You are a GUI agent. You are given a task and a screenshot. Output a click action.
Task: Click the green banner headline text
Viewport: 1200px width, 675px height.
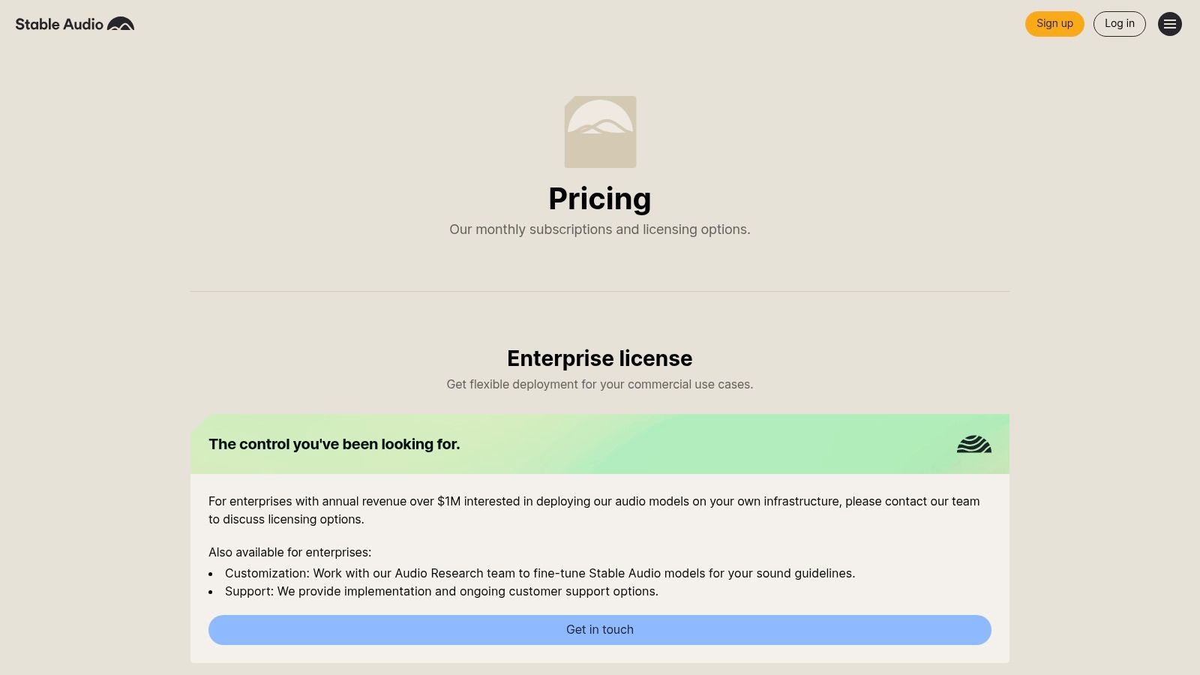tap(334, 444)
